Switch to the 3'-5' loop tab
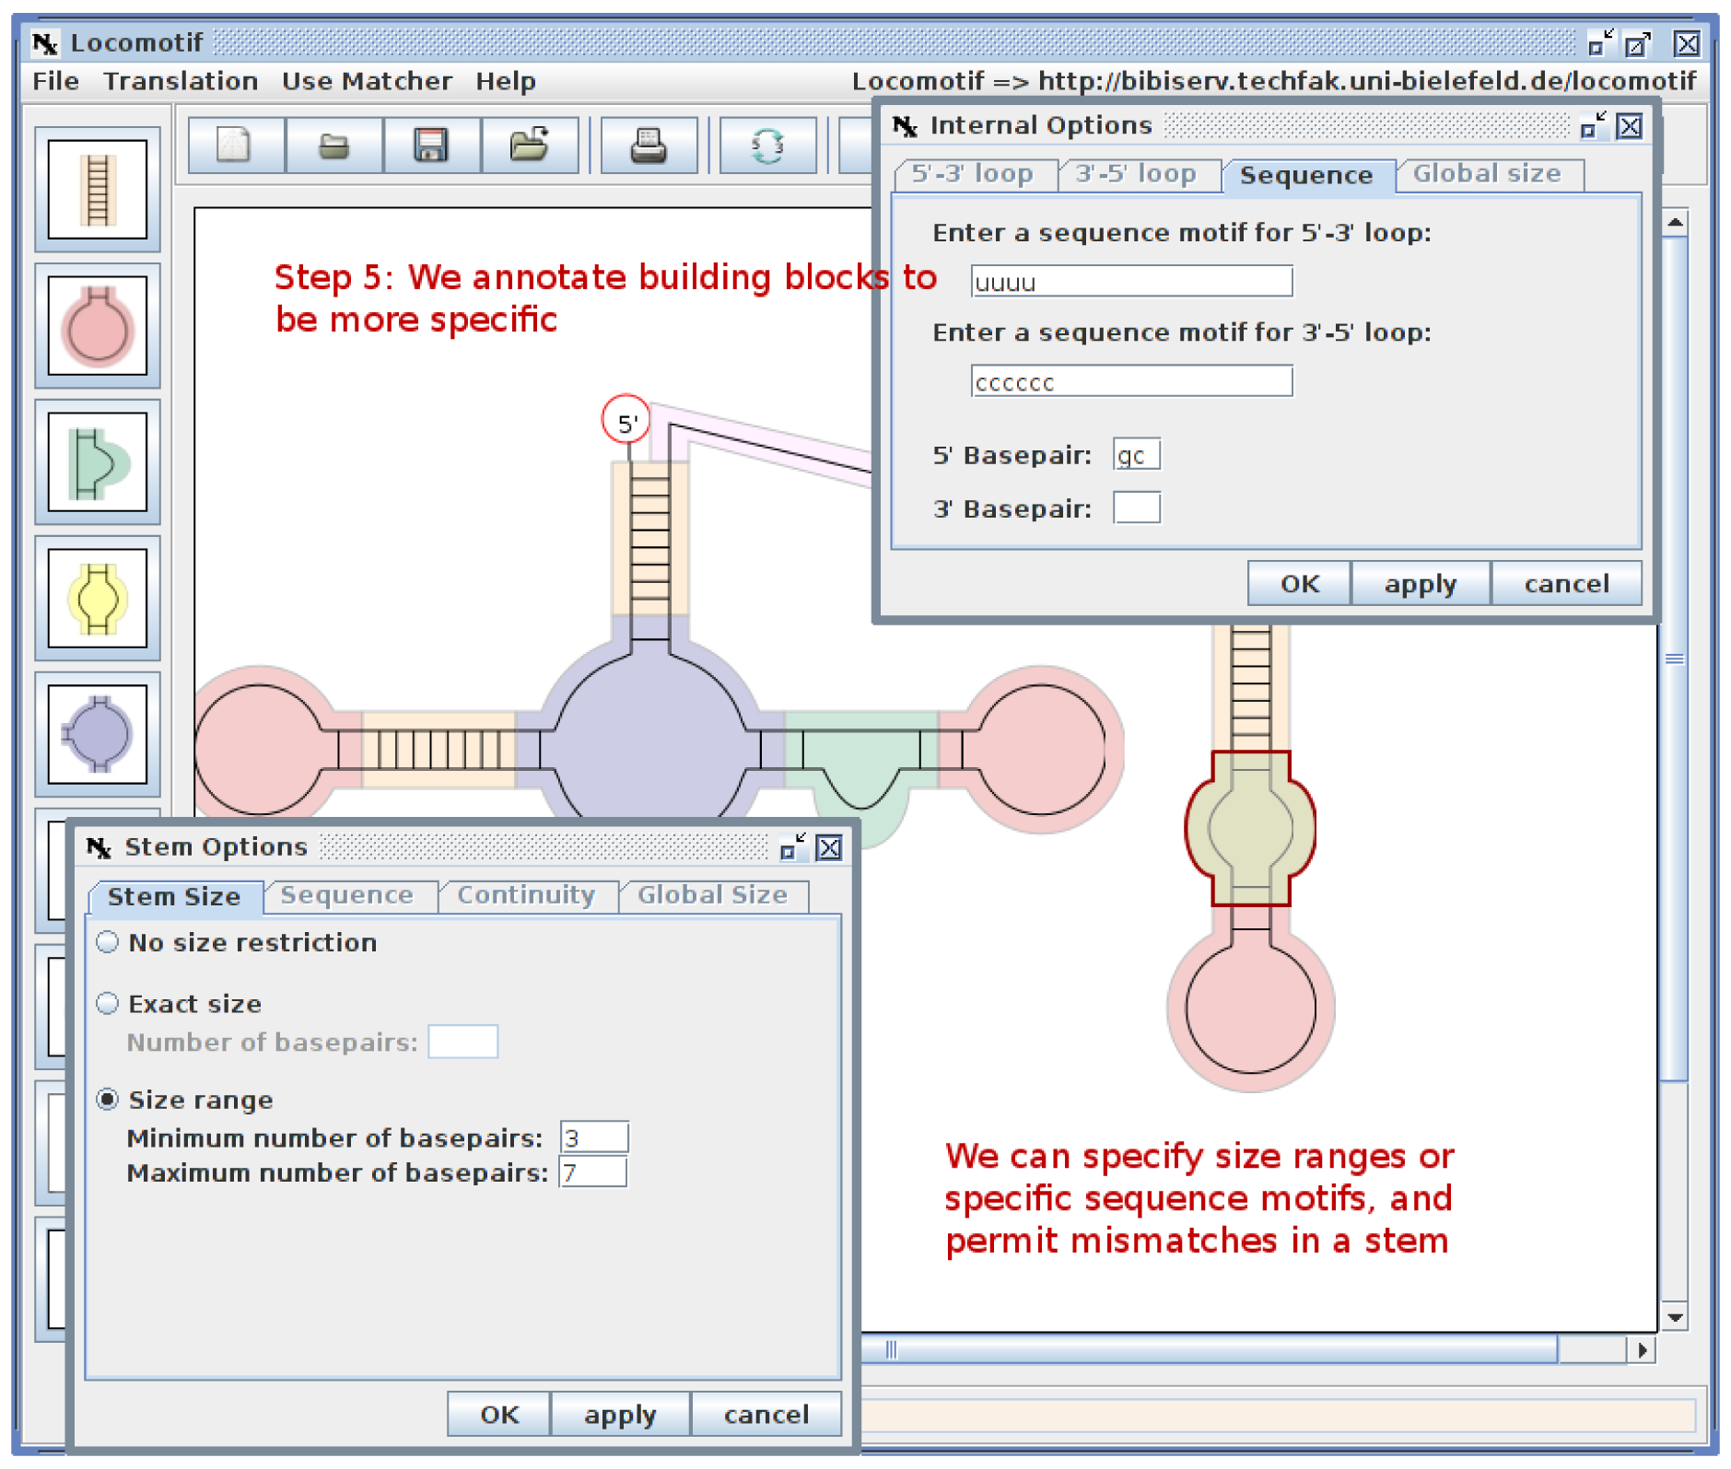 click(x=1138, y=174)
